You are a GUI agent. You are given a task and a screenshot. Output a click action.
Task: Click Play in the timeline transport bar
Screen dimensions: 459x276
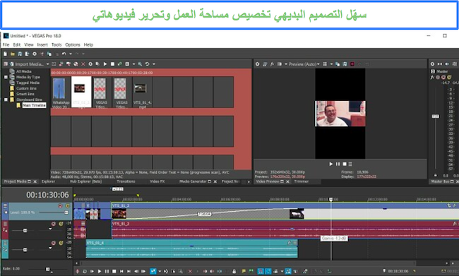coord(100,271)
